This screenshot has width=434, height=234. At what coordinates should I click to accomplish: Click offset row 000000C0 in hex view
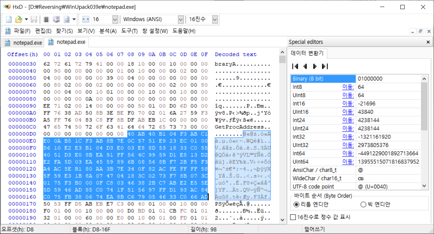pyautogui.click(x=22, y=127)
